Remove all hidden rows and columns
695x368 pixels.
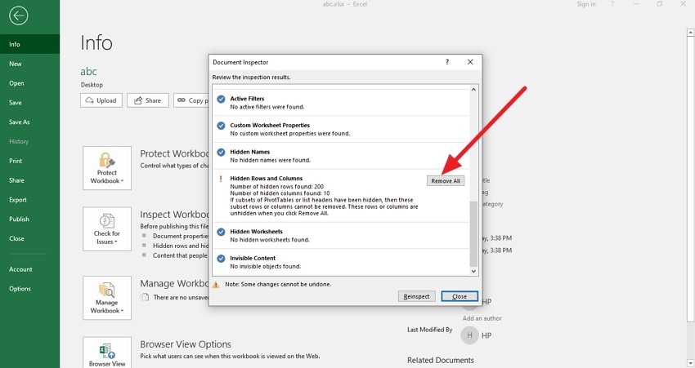click(x=446, y=181)
